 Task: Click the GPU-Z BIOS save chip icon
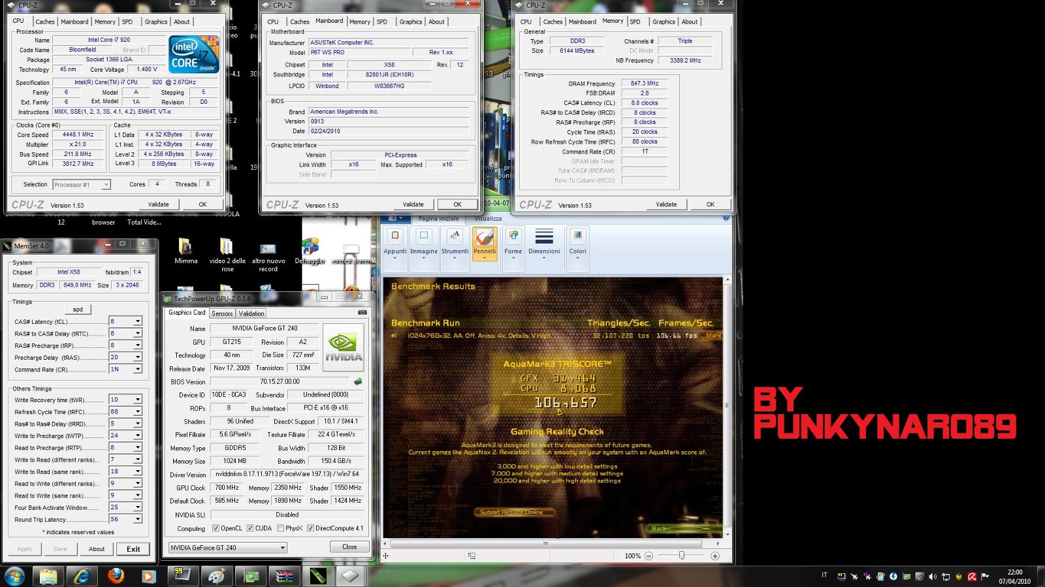pos(358,381)
